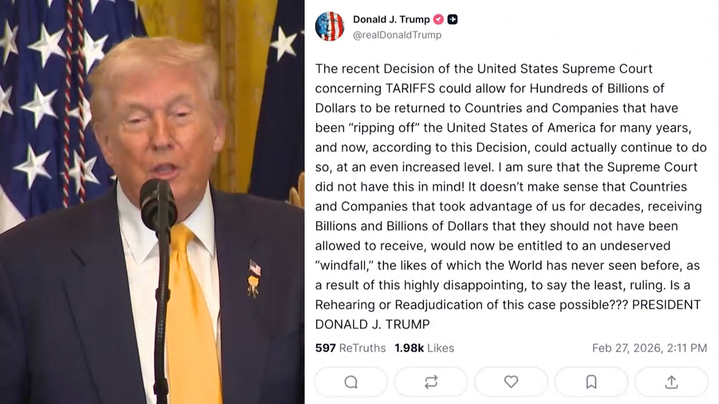Click the word TARIFFS in the post

click(x=410, y=88)
